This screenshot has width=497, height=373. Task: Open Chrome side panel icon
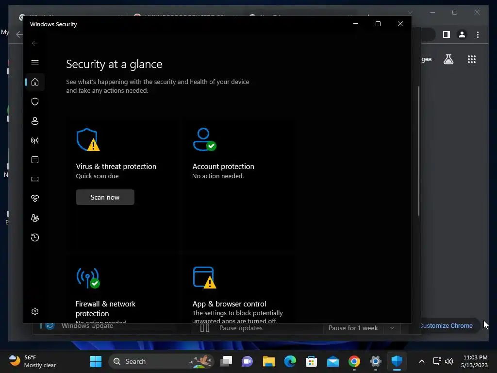click(447, 34)
